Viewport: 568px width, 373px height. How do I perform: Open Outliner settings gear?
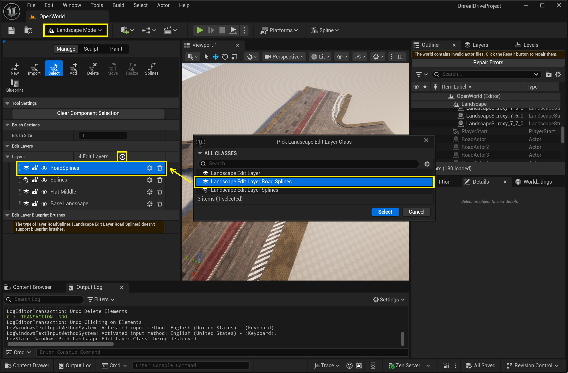point(558,74)
